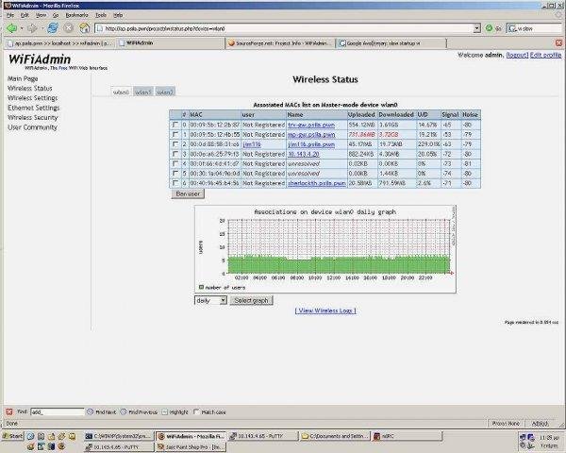The image size is (566, 453).
Task: Reload the page with the Refresh icon
Action: point(53,27)
